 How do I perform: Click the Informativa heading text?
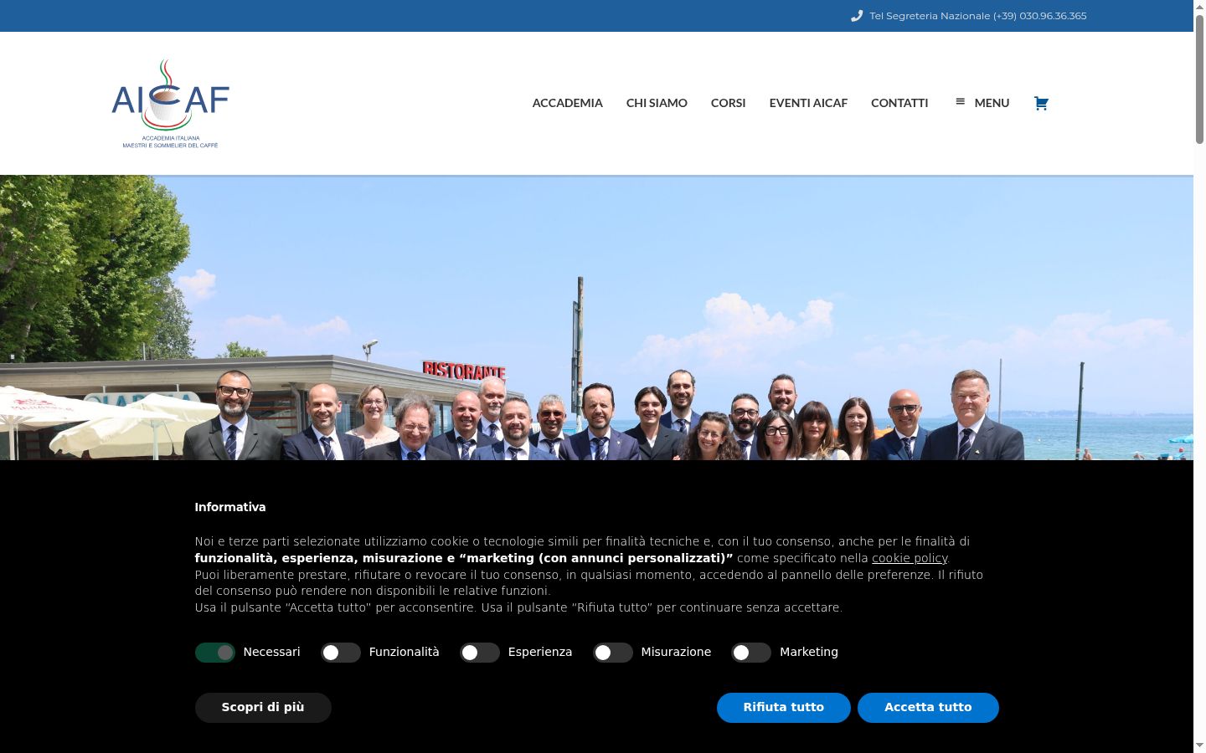click(x=230, y=507)
